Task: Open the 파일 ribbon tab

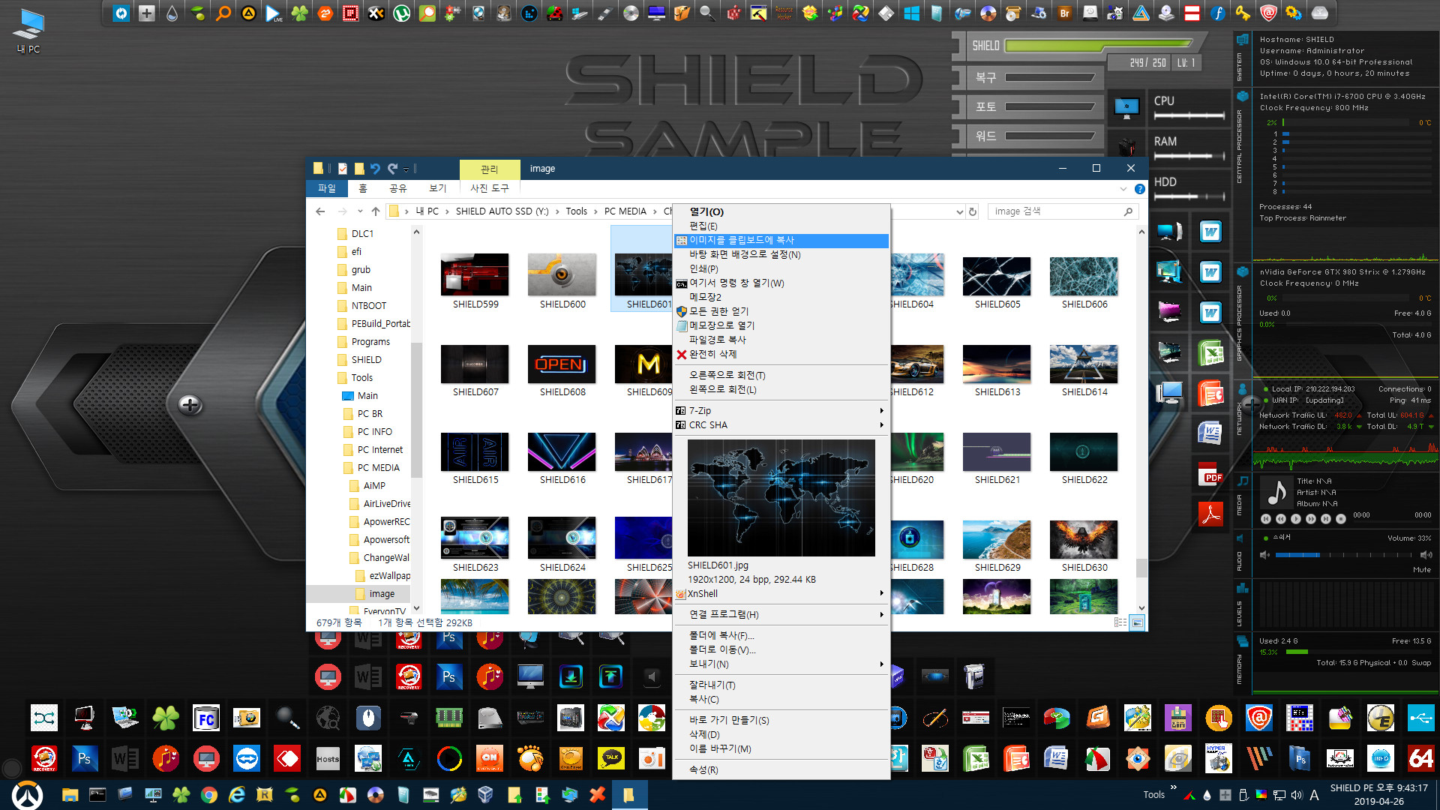Action: click(x=327, y=188)
